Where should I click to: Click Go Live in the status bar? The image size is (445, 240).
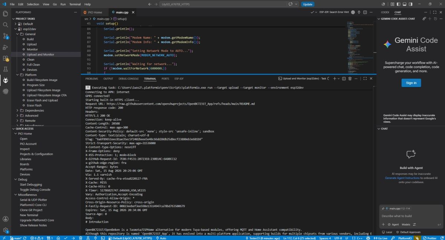tap(380, 238)
